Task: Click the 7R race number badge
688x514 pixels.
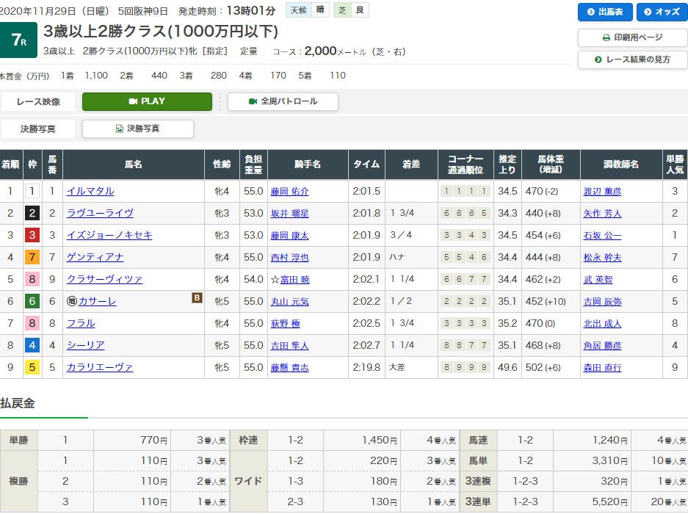Action: click(x=18, y=40)
